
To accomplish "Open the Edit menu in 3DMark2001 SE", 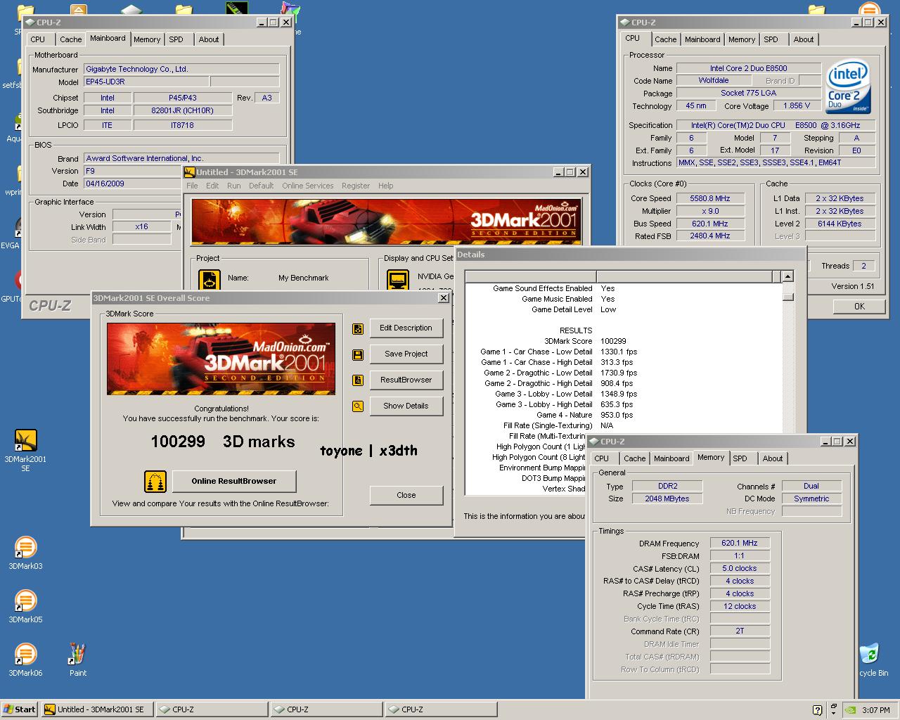I will tap(212, 186).
